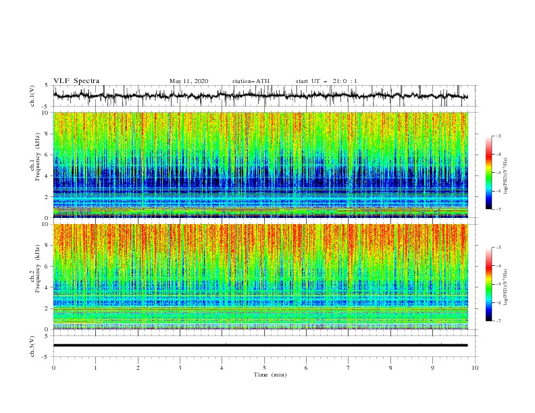Click the "8" kHz tick on ch.1 axis

point(47,134)
